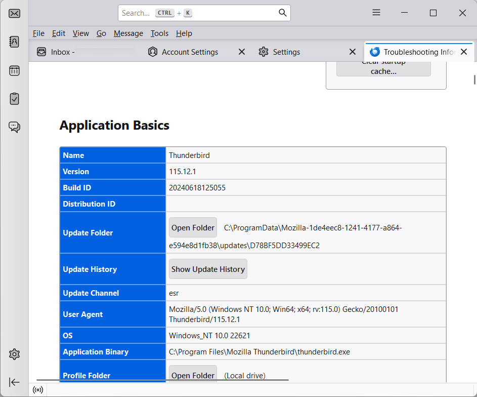Close the Troubleshooting Information tab
This screenshot has height=397, width=477.
[x=464, y=51]
